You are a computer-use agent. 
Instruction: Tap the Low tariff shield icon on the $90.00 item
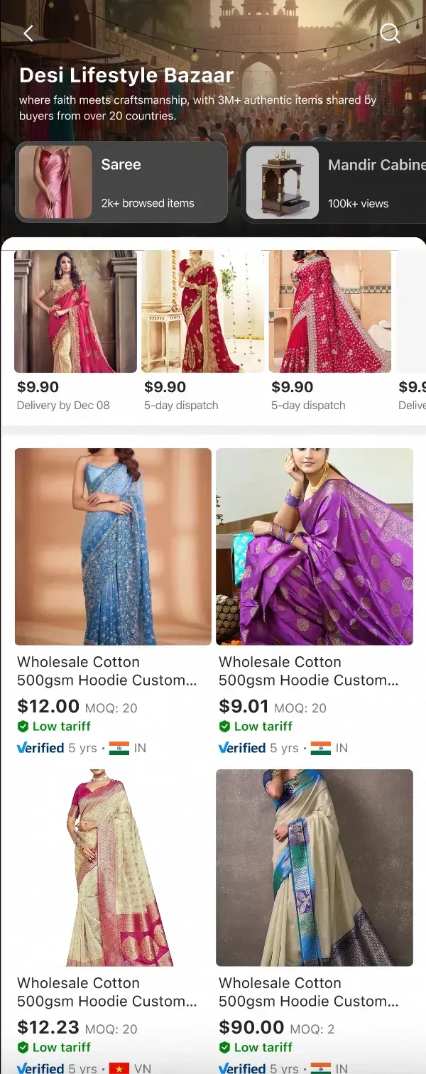click(x=225, y=1047)
